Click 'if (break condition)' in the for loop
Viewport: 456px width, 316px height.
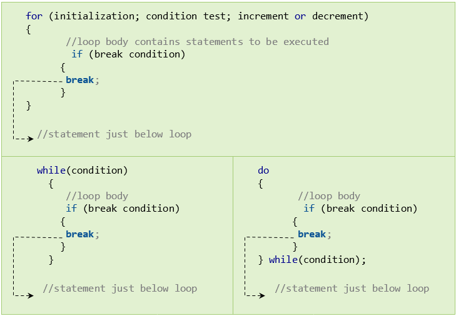128,54
